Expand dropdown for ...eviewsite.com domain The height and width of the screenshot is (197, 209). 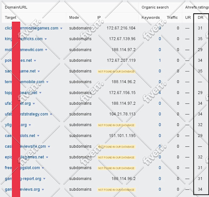pos(49,147)
